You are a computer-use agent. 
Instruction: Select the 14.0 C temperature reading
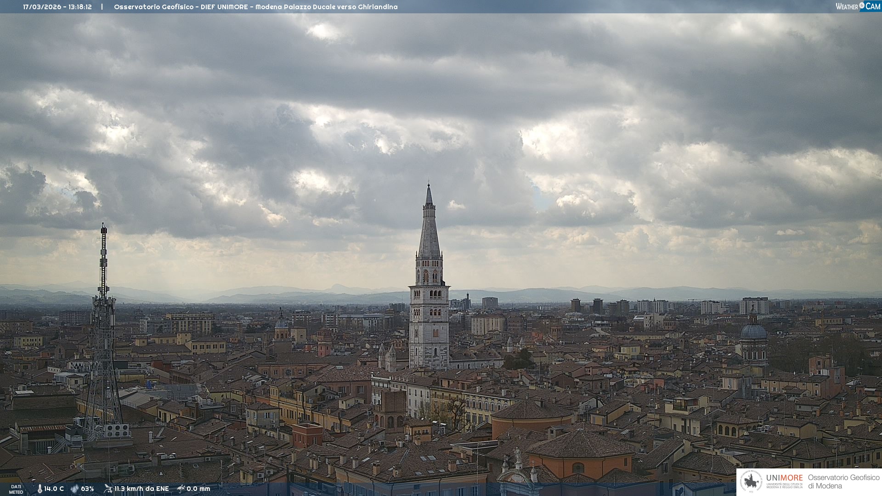pos(54,489)
